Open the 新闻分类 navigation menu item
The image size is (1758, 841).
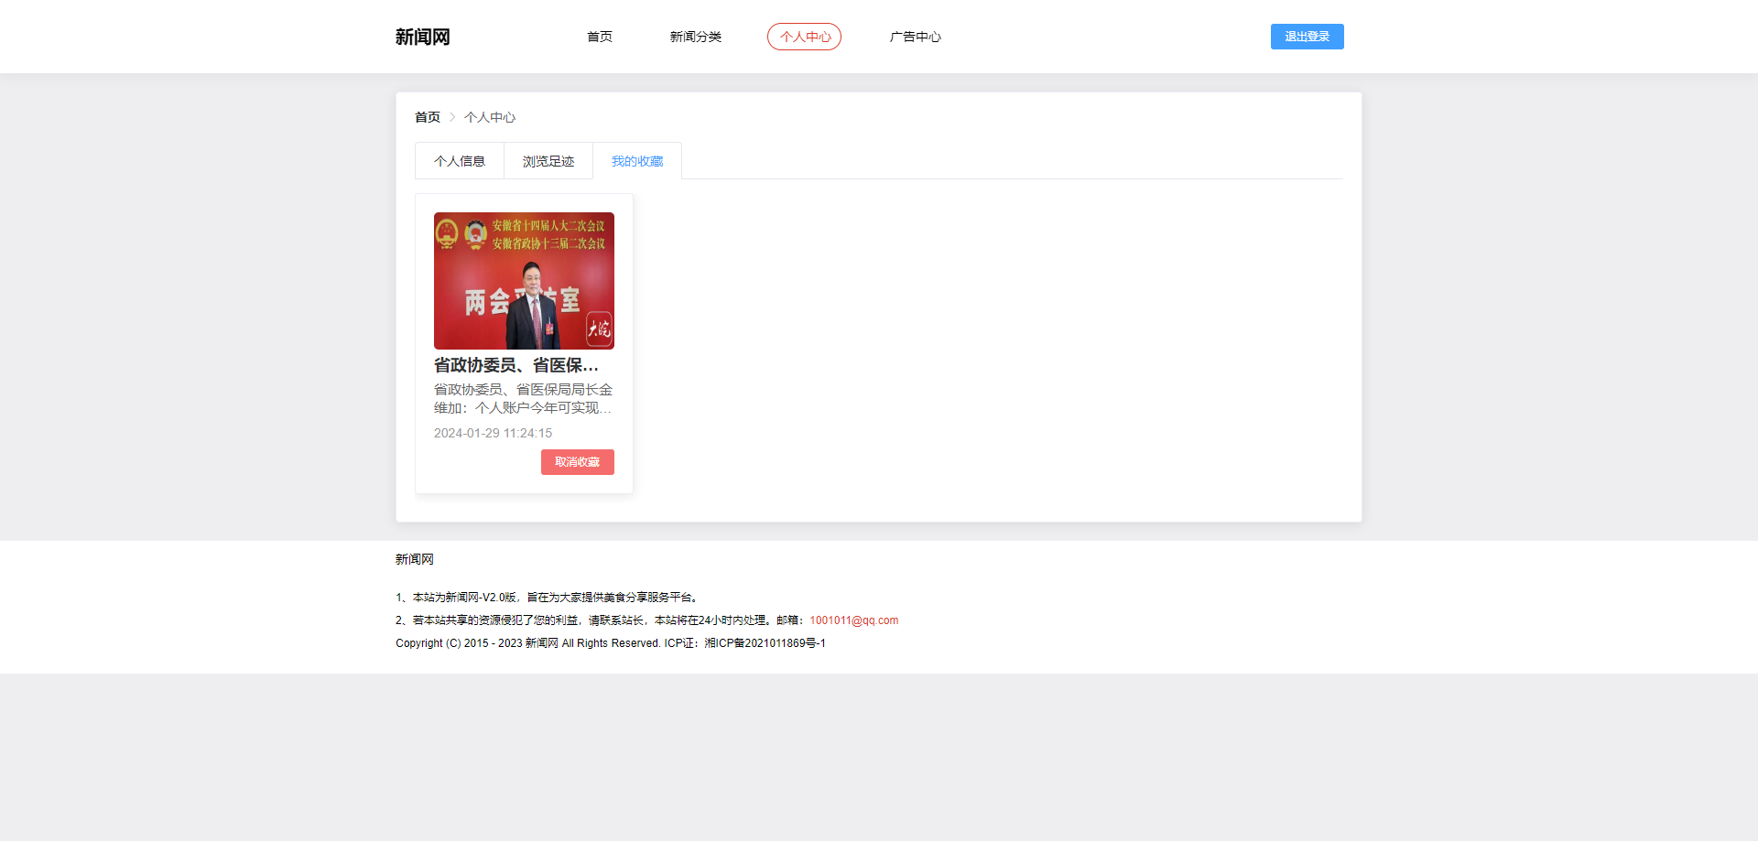click(x=697, y=37)
